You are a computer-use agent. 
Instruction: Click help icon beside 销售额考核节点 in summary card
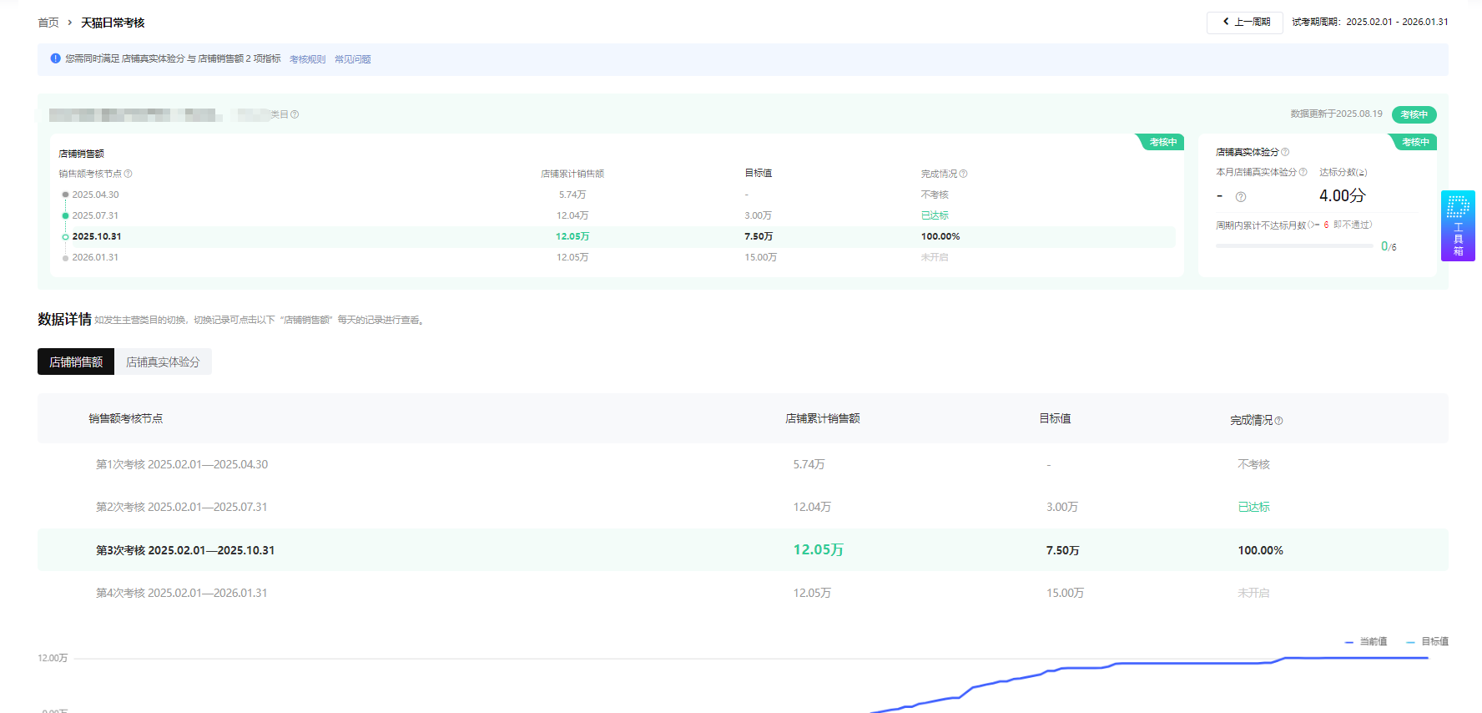(128, 174)
